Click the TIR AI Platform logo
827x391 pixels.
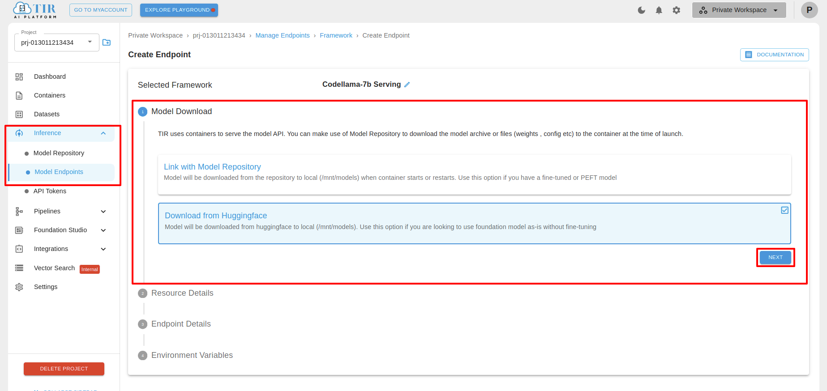(x=35, y=10)
